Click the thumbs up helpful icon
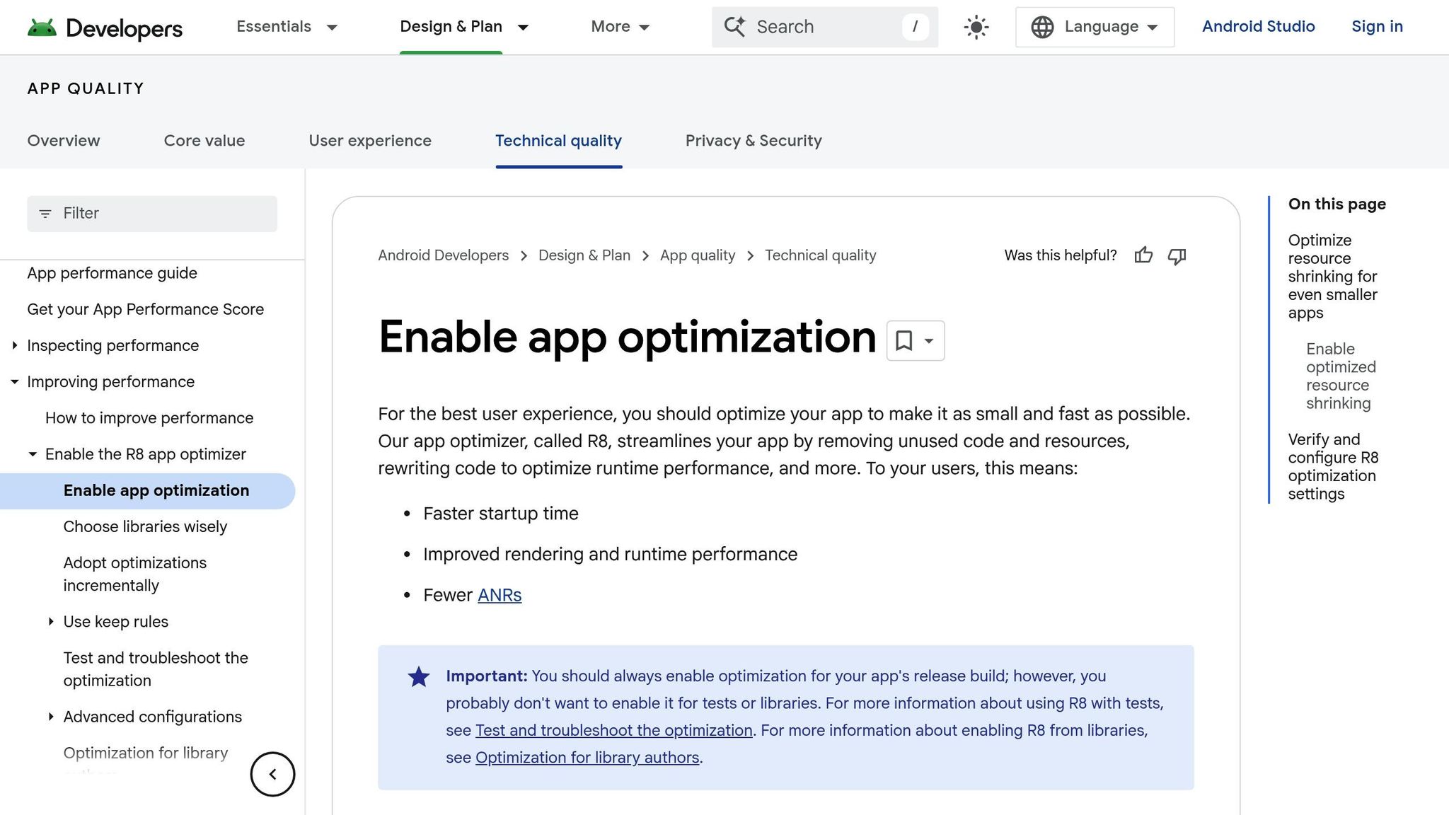 point(1143,255)
